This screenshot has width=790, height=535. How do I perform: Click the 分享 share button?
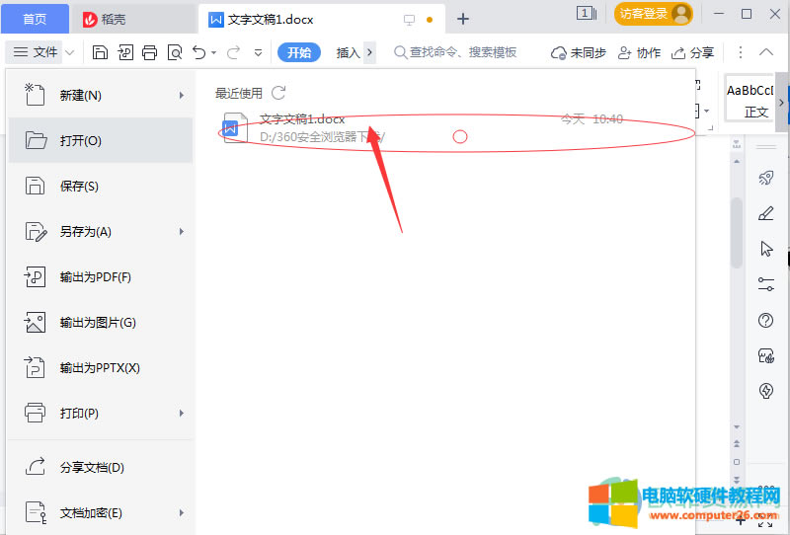click(692, 52)
